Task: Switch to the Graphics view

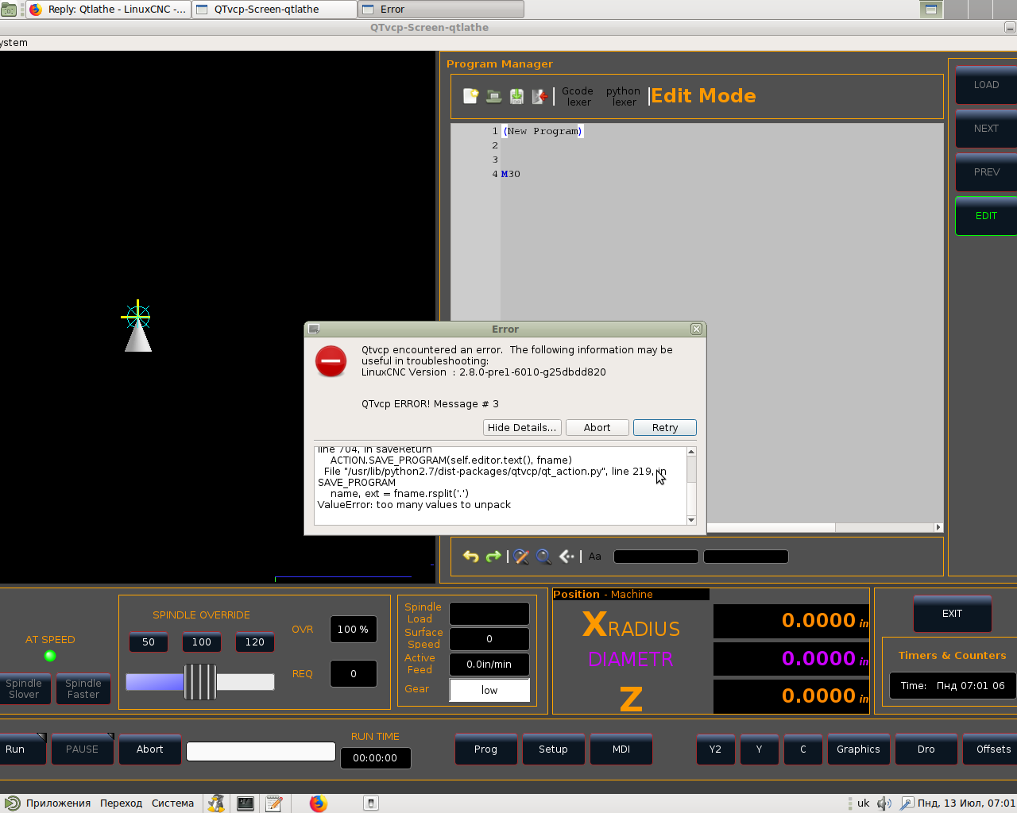Action: tap(859, 749)
